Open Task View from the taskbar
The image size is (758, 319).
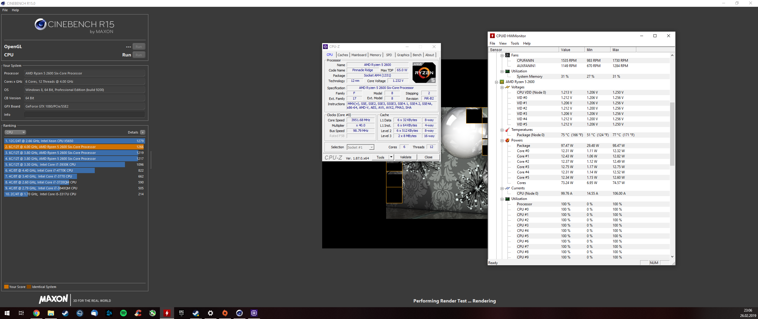[x=21, y=313]
